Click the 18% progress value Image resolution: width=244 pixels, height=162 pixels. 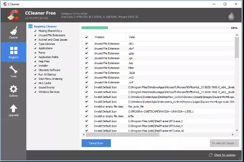(234, 28)
